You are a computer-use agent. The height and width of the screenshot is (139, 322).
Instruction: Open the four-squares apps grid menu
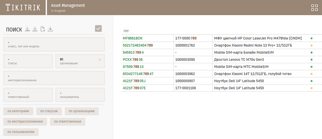314,8
